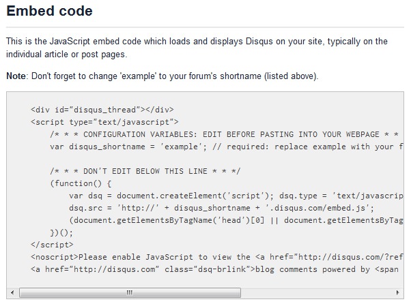This screenshot has height=304, width=411.
Task: Click the 'var disqus_shortname' code line
Action: tap(227, 147)
